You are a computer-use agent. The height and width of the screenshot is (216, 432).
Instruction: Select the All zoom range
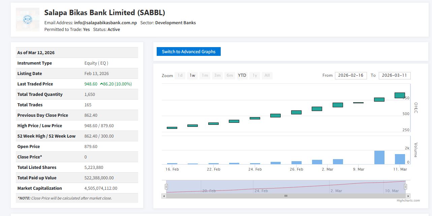267,75
